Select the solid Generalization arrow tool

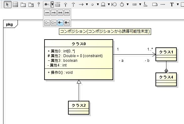[66, 5]
